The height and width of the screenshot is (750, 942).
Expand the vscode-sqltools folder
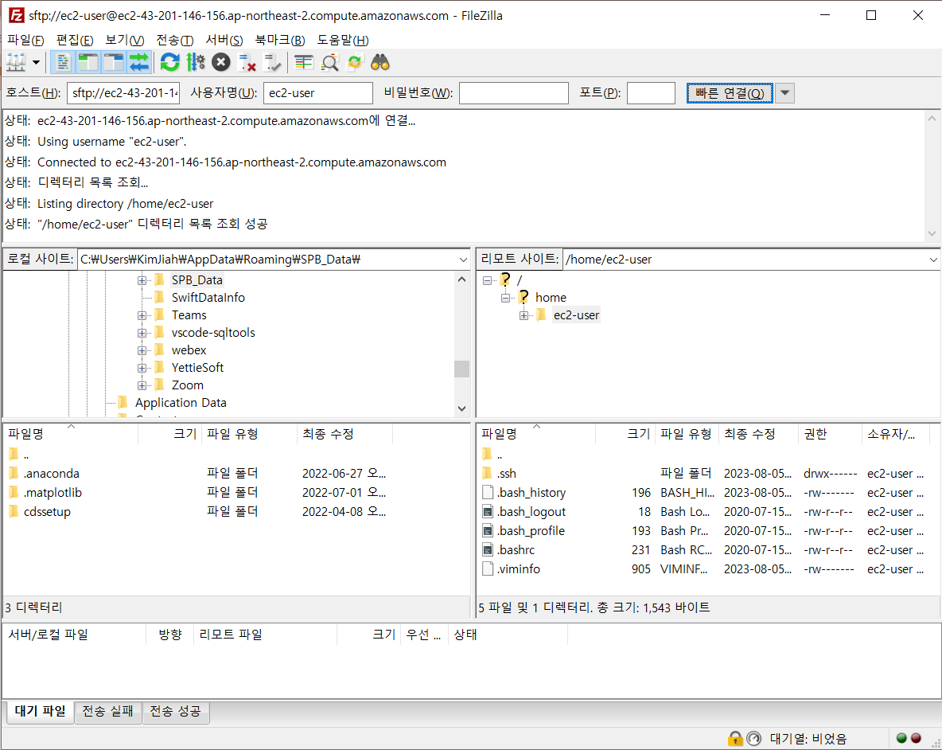tap(142, 333)
